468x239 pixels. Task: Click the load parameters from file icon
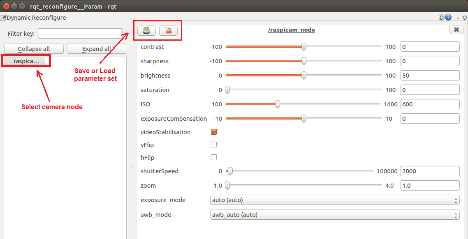click(x=168, y=30)
